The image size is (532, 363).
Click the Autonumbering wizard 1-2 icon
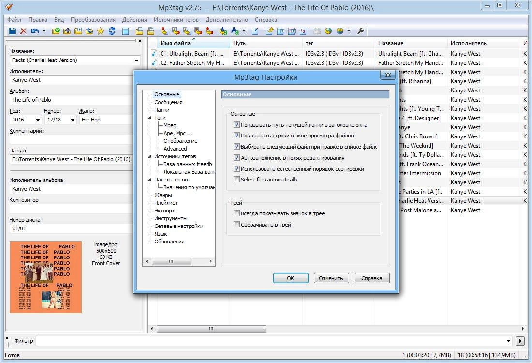(303, 31)
